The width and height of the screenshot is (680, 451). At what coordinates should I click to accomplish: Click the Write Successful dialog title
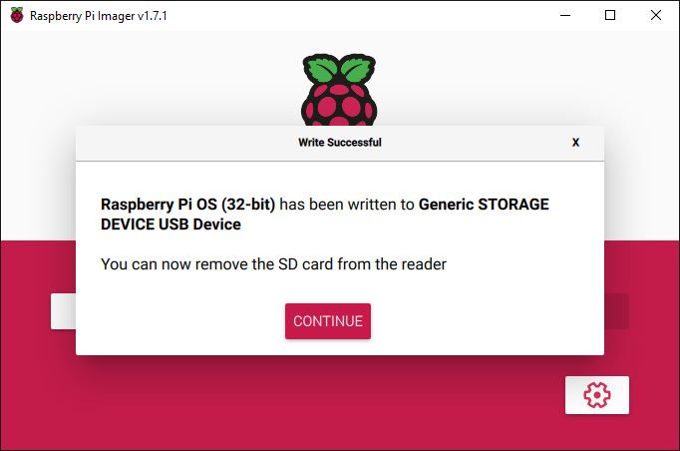click(340, 143)
